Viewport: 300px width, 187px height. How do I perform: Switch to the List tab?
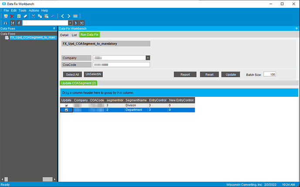point(74,35)
